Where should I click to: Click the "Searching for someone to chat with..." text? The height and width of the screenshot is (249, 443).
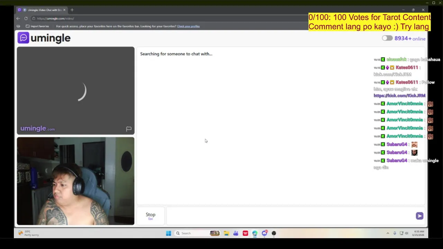(x=176, y=54)
